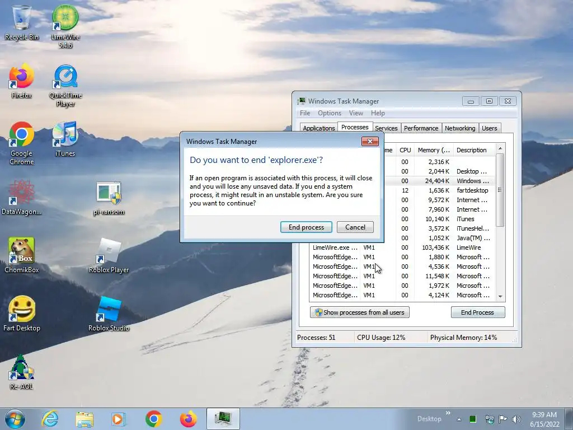The height and width of the screenshot is (430, 573).
Task: Switch to the Users tab
Action: [x=489, y=128]
